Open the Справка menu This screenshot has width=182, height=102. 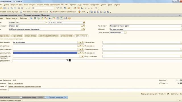click(117, 5)
